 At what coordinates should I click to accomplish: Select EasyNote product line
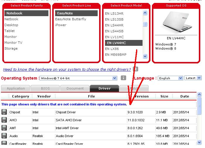pyautogui.click(x=76, y=13)
